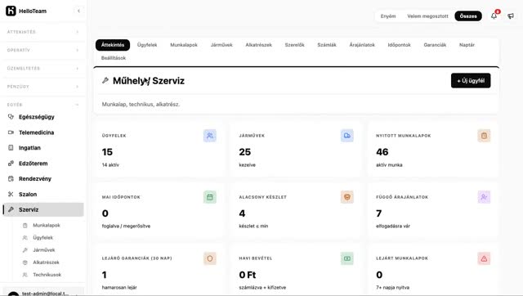Viewport: 523px width, 296px height.
Task: Go to Edzőterem in the sidebar
Action: (x=43, y=164)
